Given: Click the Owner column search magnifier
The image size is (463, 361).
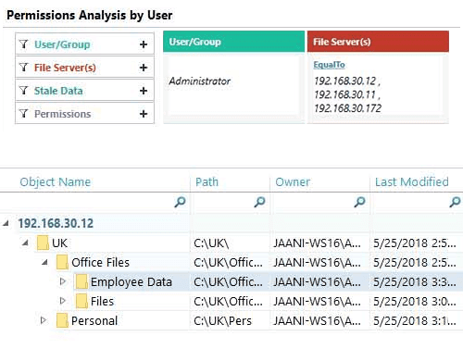Looking at the screenshot, I should (359, 202).
